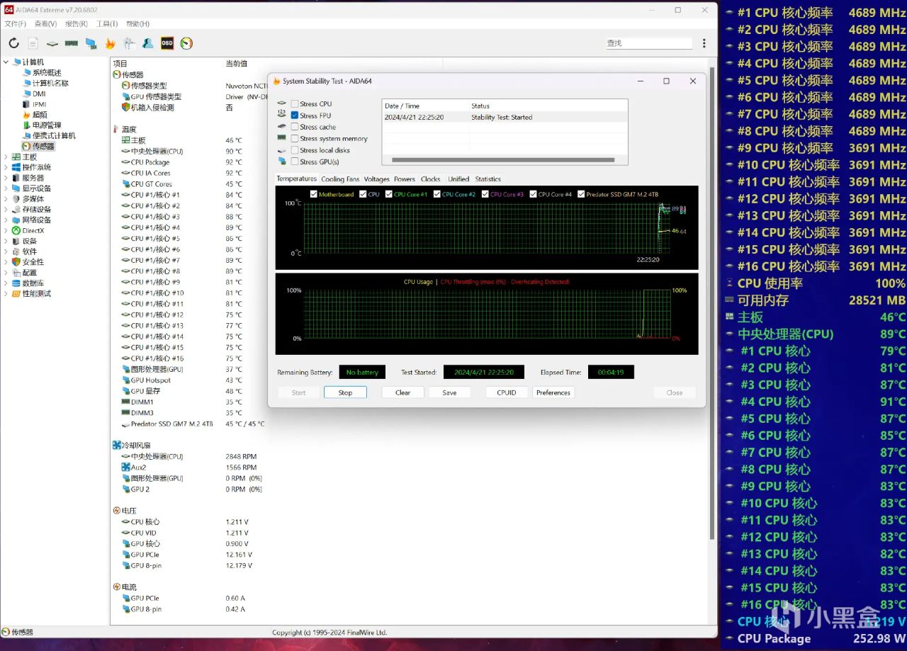
Task: Open the 工具(T) menu
Action: click(107, 24)
